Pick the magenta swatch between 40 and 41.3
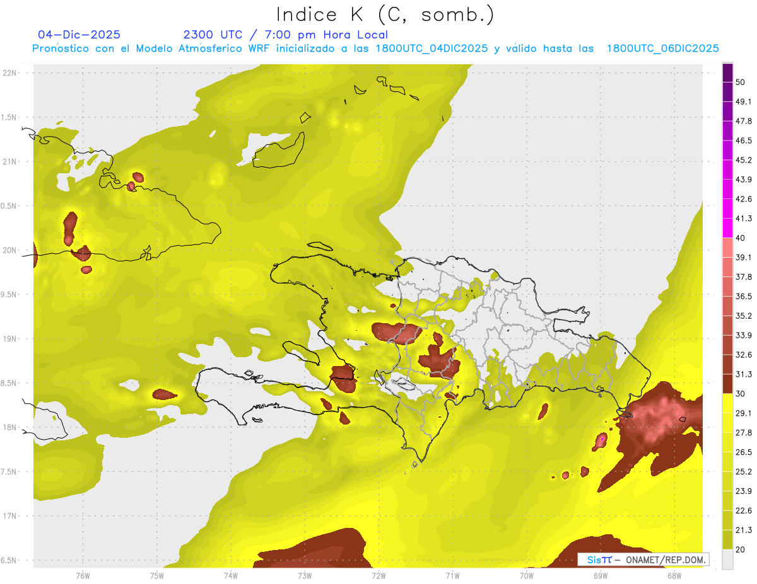 pos(727,228)
